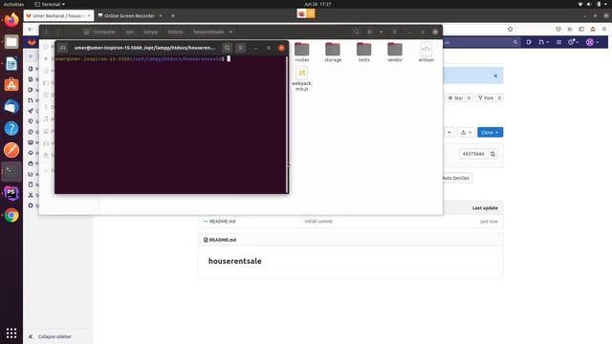
Task: Click the commit SHA 4937588d text
Action: tap(473, 154)
